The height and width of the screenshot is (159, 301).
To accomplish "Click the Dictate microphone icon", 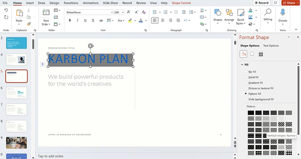I will coord(283,13).
